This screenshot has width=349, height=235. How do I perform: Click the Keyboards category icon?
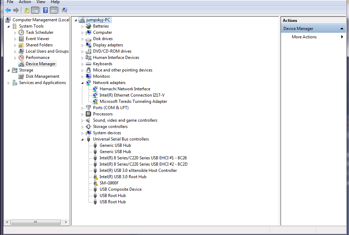[x=89, y=64]
